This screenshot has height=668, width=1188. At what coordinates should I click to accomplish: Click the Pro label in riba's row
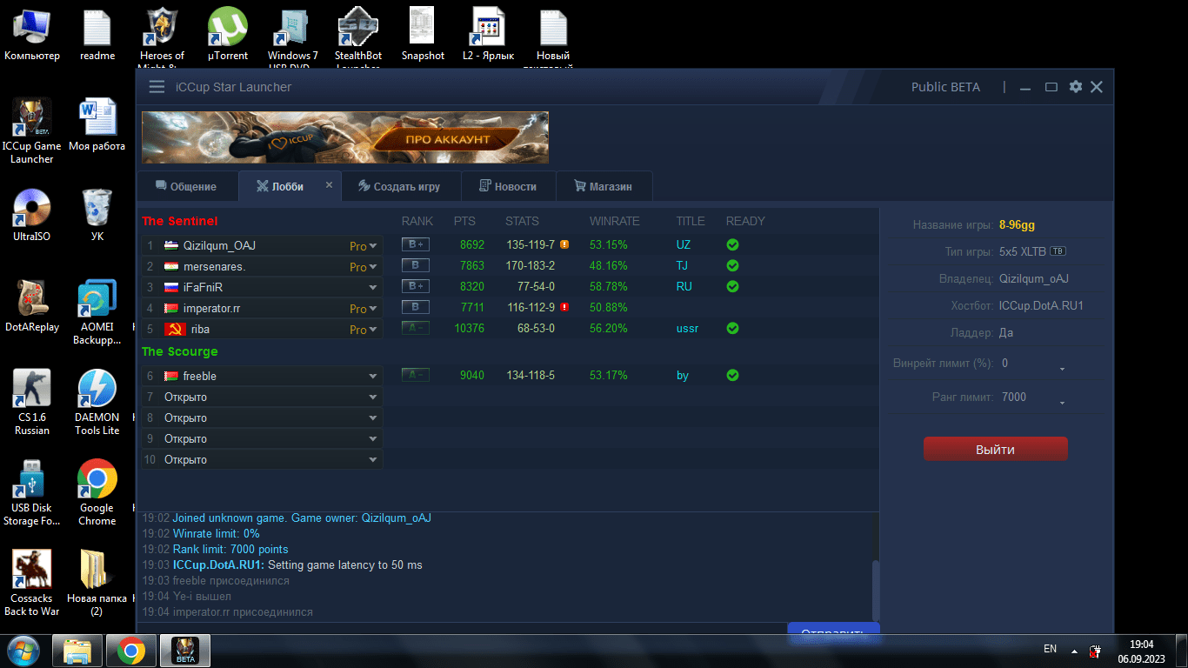point(357,330)
